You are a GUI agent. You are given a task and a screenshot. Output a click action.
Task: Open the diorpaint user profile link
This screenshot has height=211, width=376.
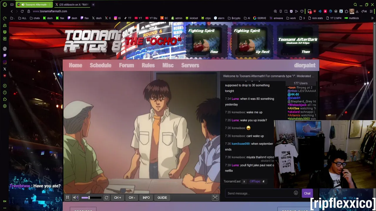pos(305,65)
